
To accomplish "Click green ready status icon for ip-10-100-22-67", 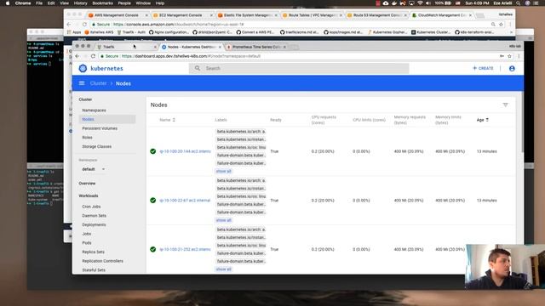I will 153,201.
